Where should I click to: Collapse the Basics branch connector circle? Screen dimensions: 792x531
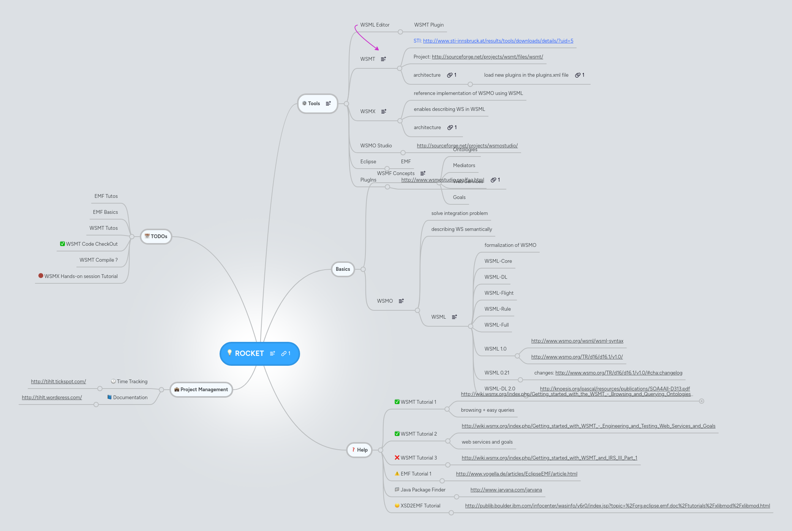(x=363, y=269)
